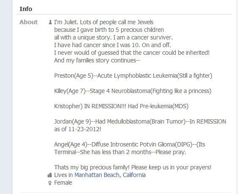This screenshot has width=238, height=194.
Task: Click the 'families story continues' line
Action: [x=97, y=60]
